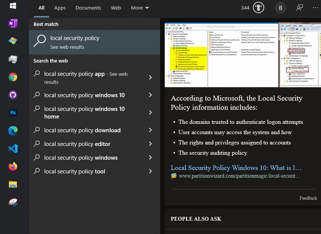Switch to the Apps search tab
This screenshot has width=321, height=234.
coord(60,8)
